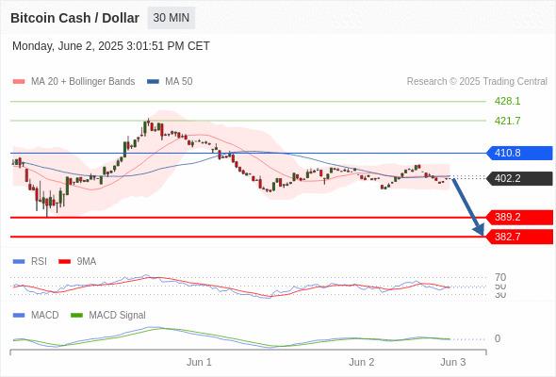Viewport: 556px width, 377px height.
Task: Click the MA 20 + Bollinger Bands red swatch
Action: point(19,82)
